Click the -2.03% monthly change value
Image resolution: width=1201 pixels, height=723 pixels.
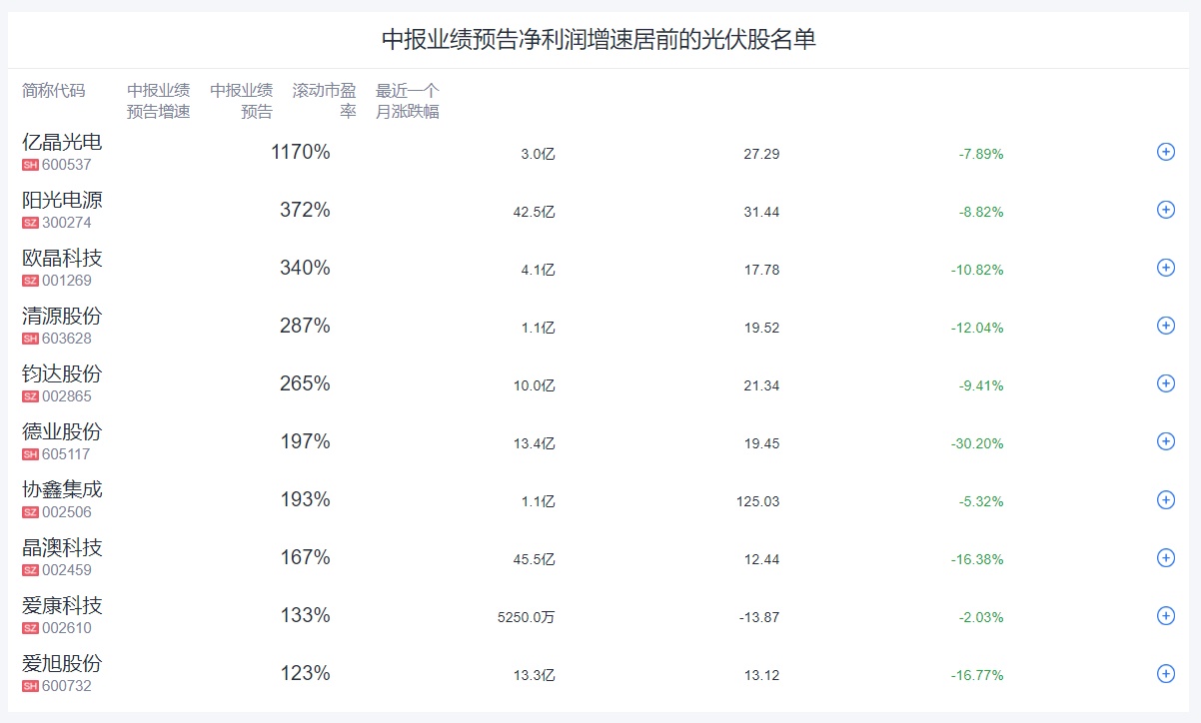(981, 617)
